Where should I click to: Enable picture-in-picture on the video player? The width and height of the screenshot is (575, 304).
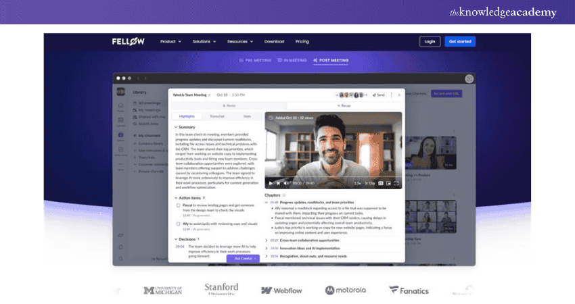[x=388, y=183]
